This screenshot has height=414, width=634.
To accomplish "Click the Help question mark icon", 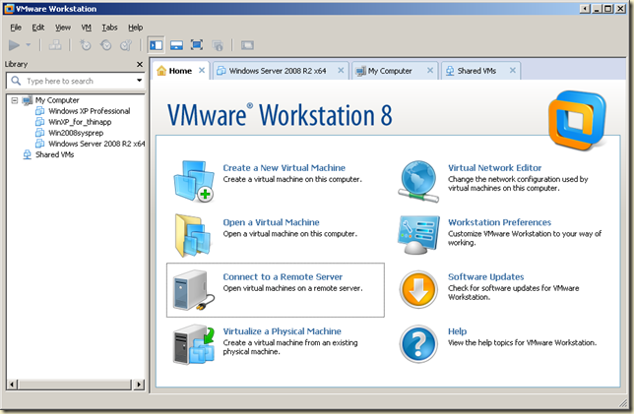I will [x=418, y=344].
